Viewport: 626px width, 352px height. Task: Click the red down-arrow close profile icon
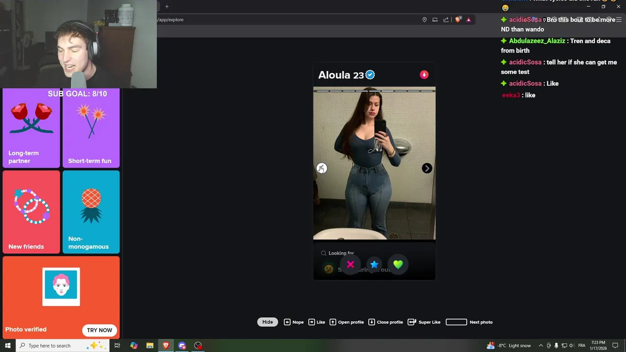pyautogui.click(x=424, y=75)
